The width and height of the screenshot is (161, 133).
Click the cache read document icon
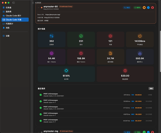[x=110, y=53]
